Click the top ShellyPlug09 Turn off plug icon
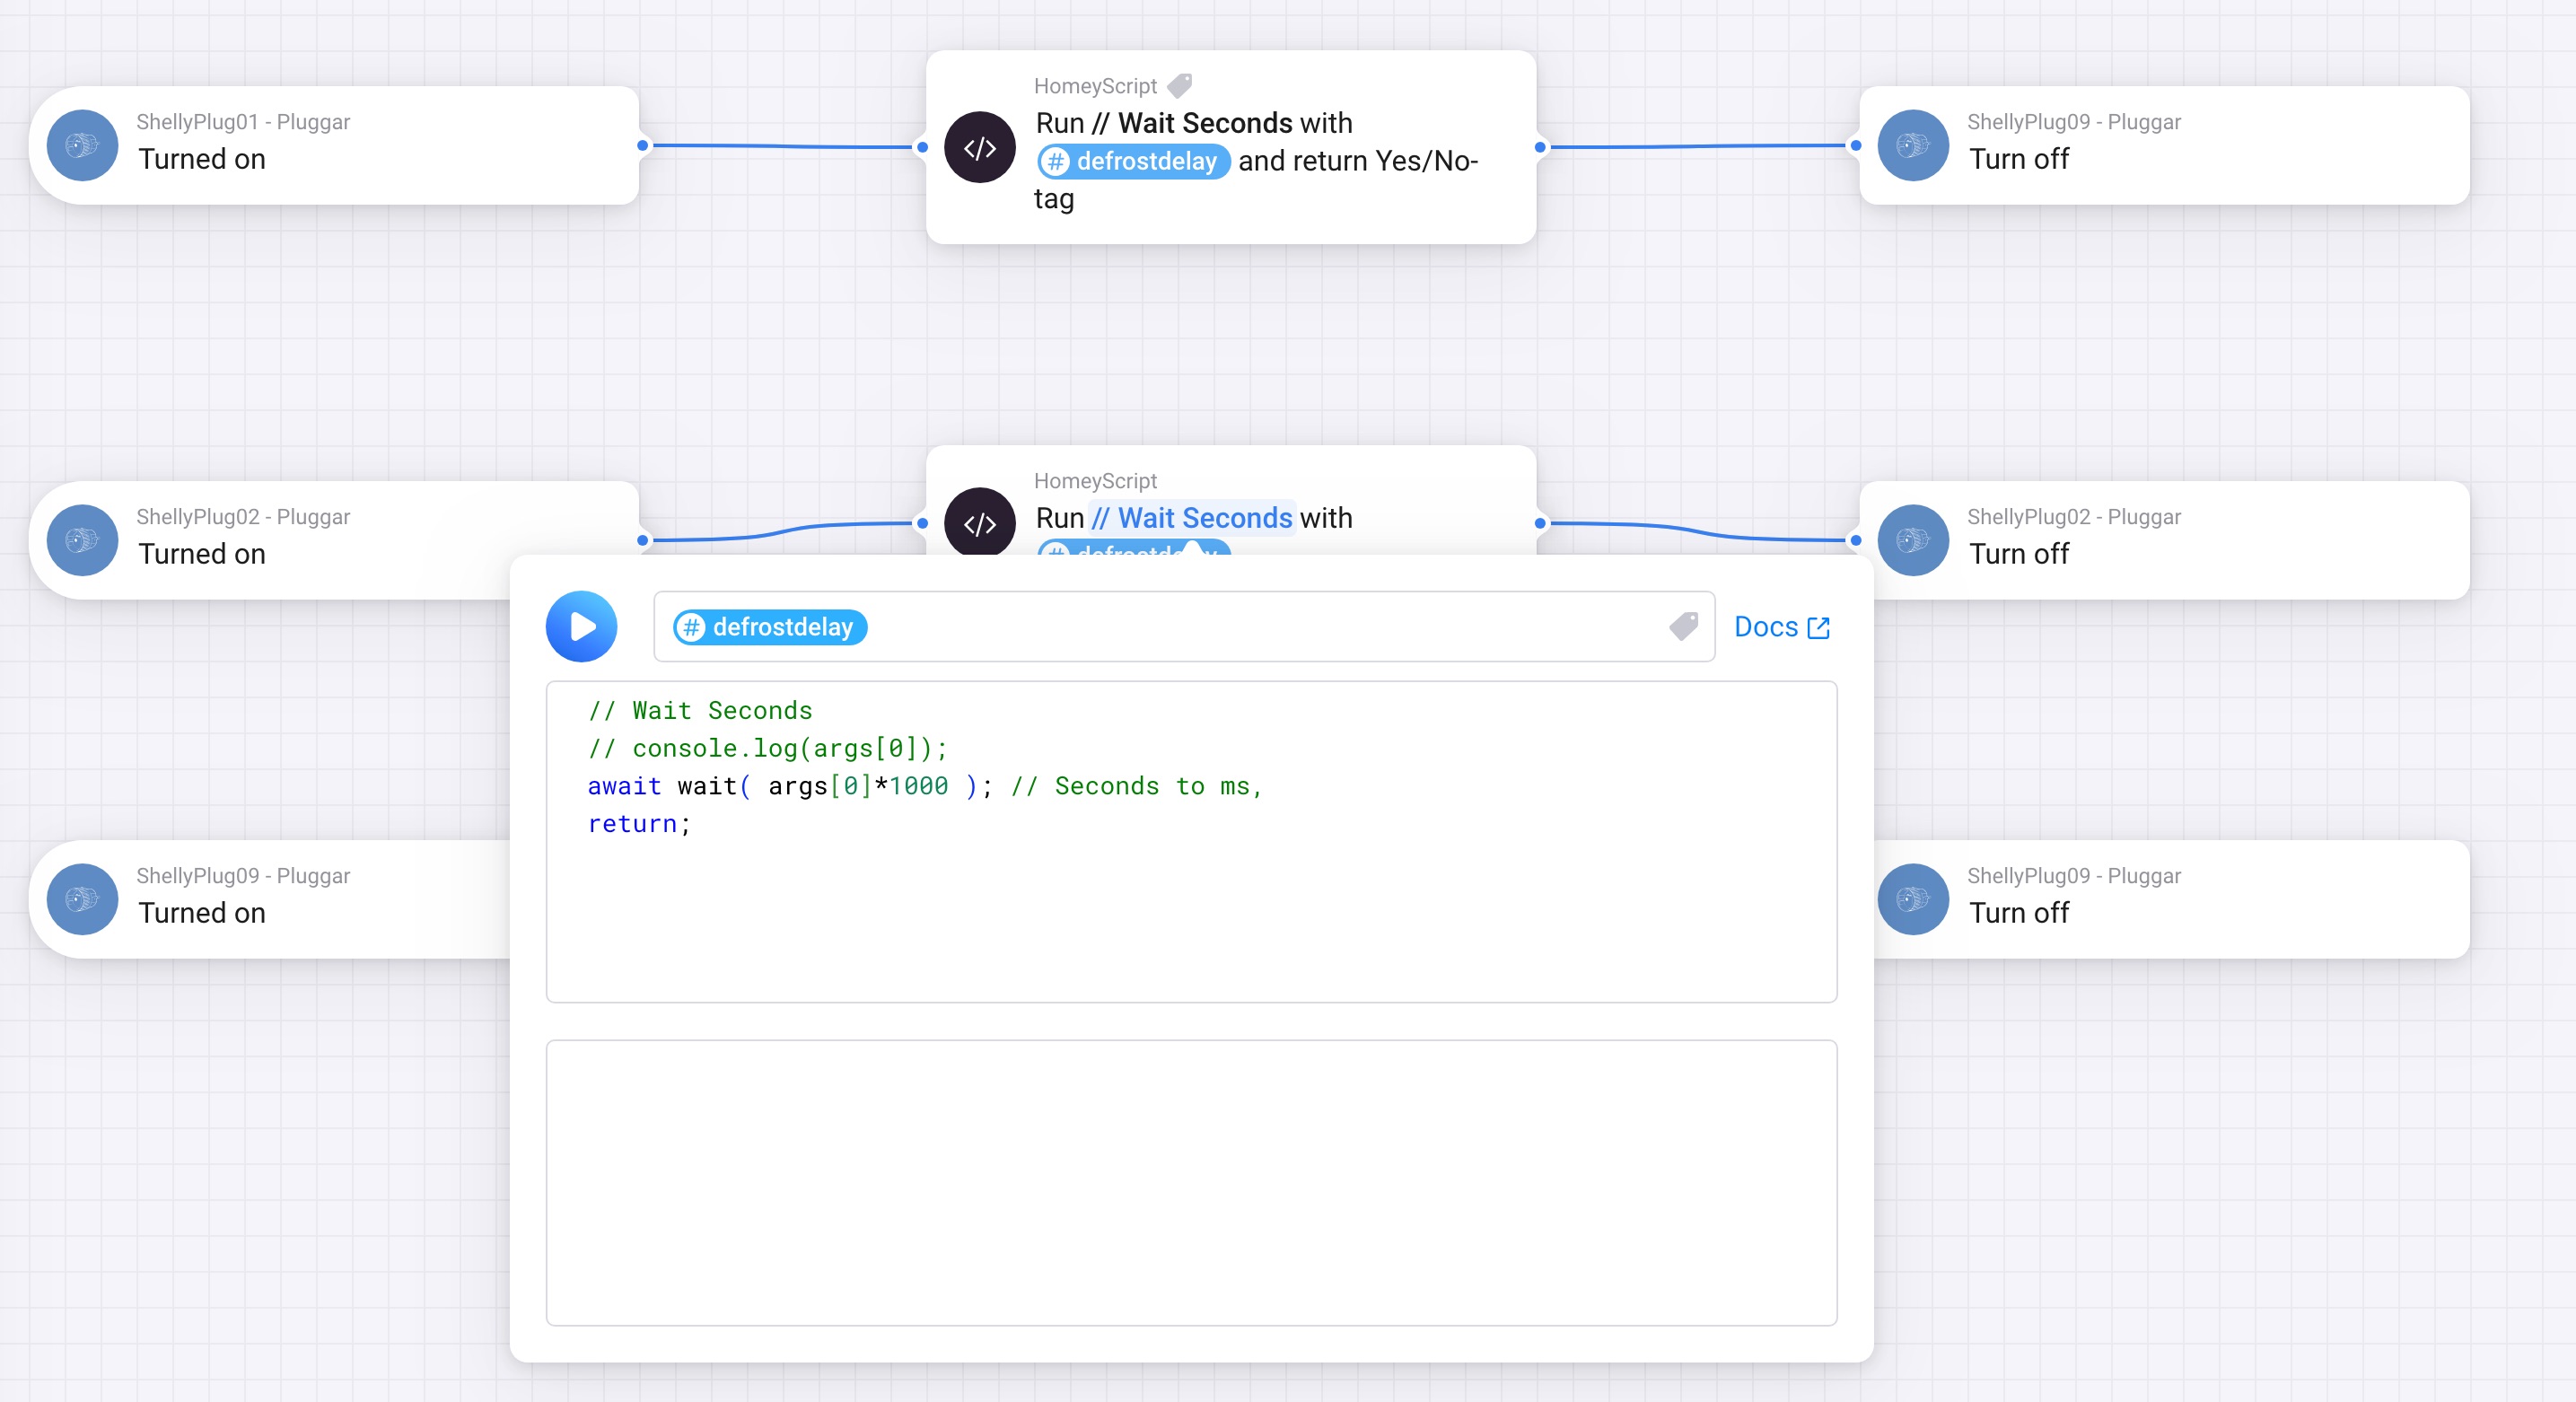Image resolution: width=2576 pixels, height=1402 pixels. tap(1913, 146)
